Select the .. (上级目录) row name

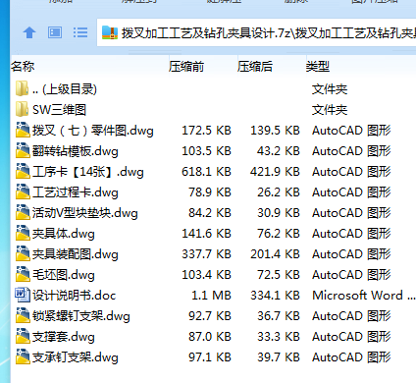[x=65, y=89]
